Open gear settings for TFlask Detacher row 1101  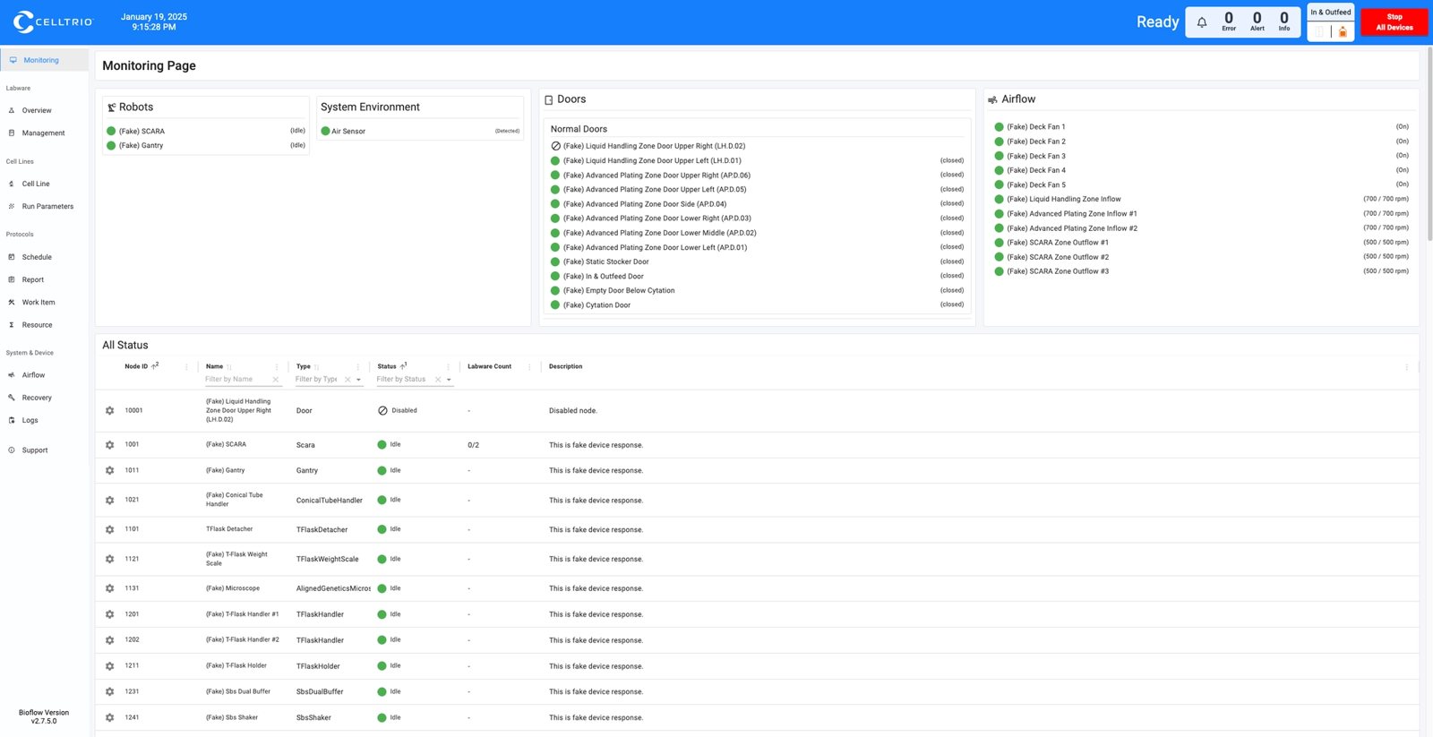click(x=110, y=530)
